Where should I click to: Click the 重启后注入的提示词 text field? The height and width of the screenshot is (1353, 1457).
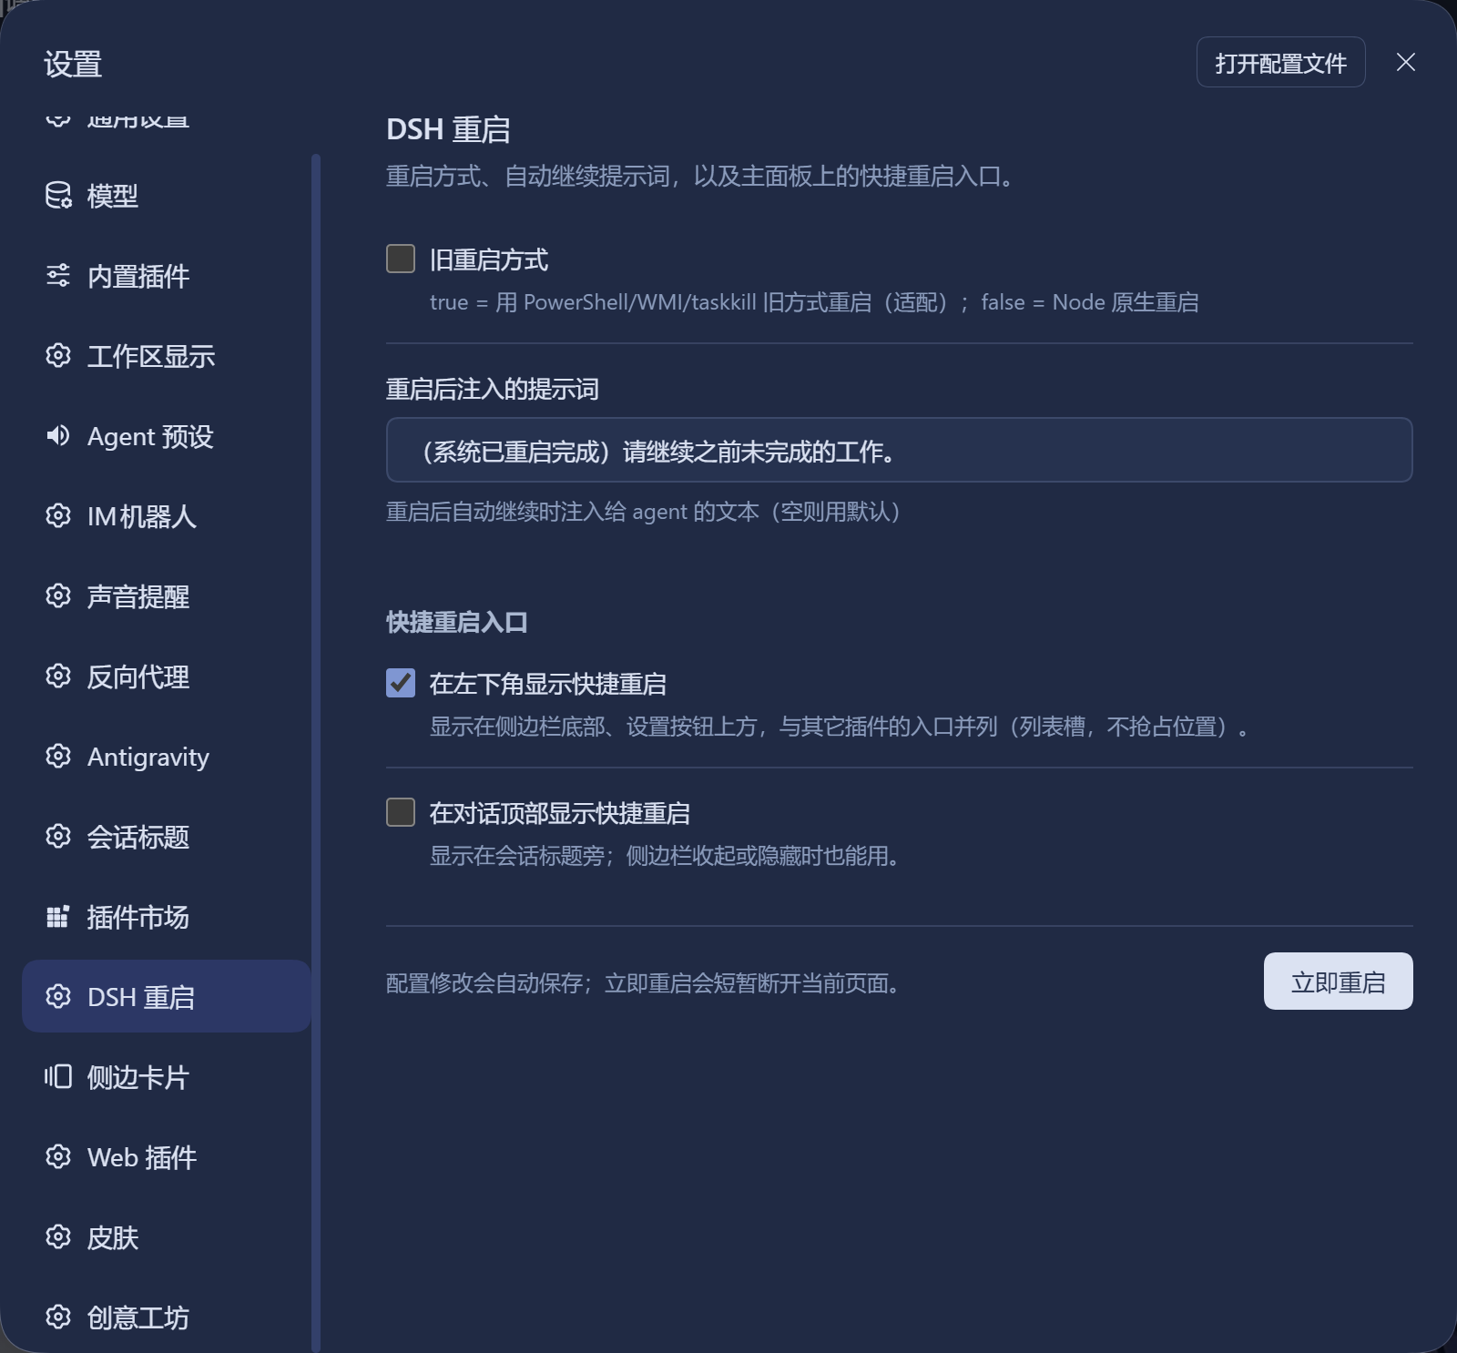tap(899, 450)
